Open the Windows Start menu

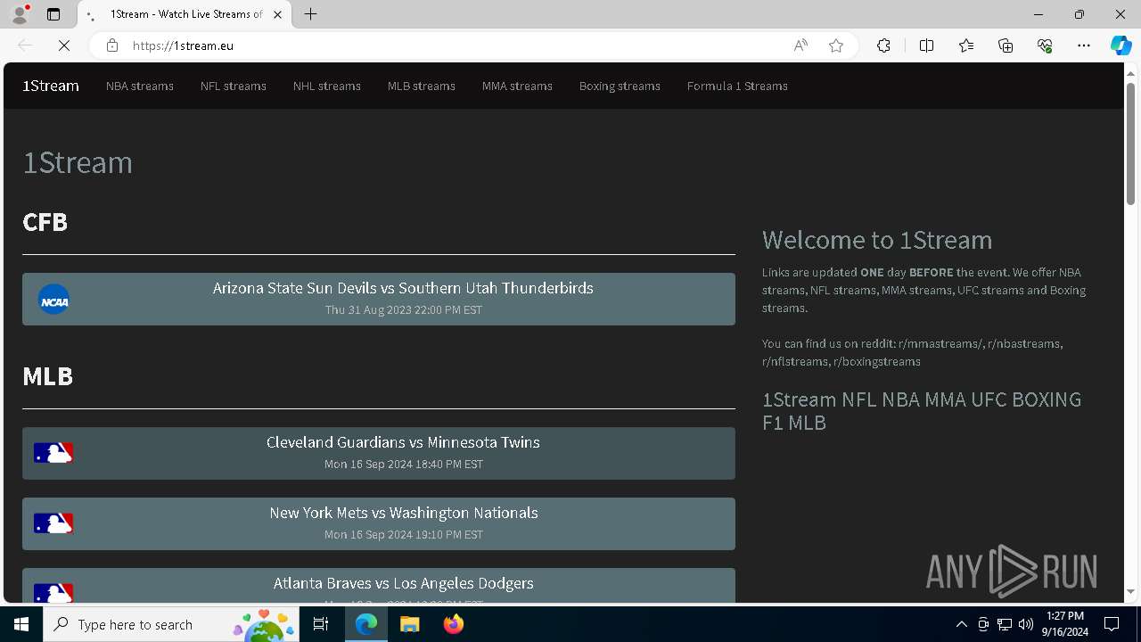click(21, 624)
